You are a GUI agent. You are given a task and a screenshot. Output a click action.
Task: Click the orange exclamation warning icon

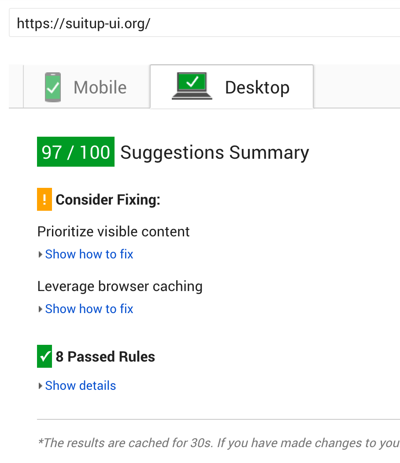pos(44,200)
